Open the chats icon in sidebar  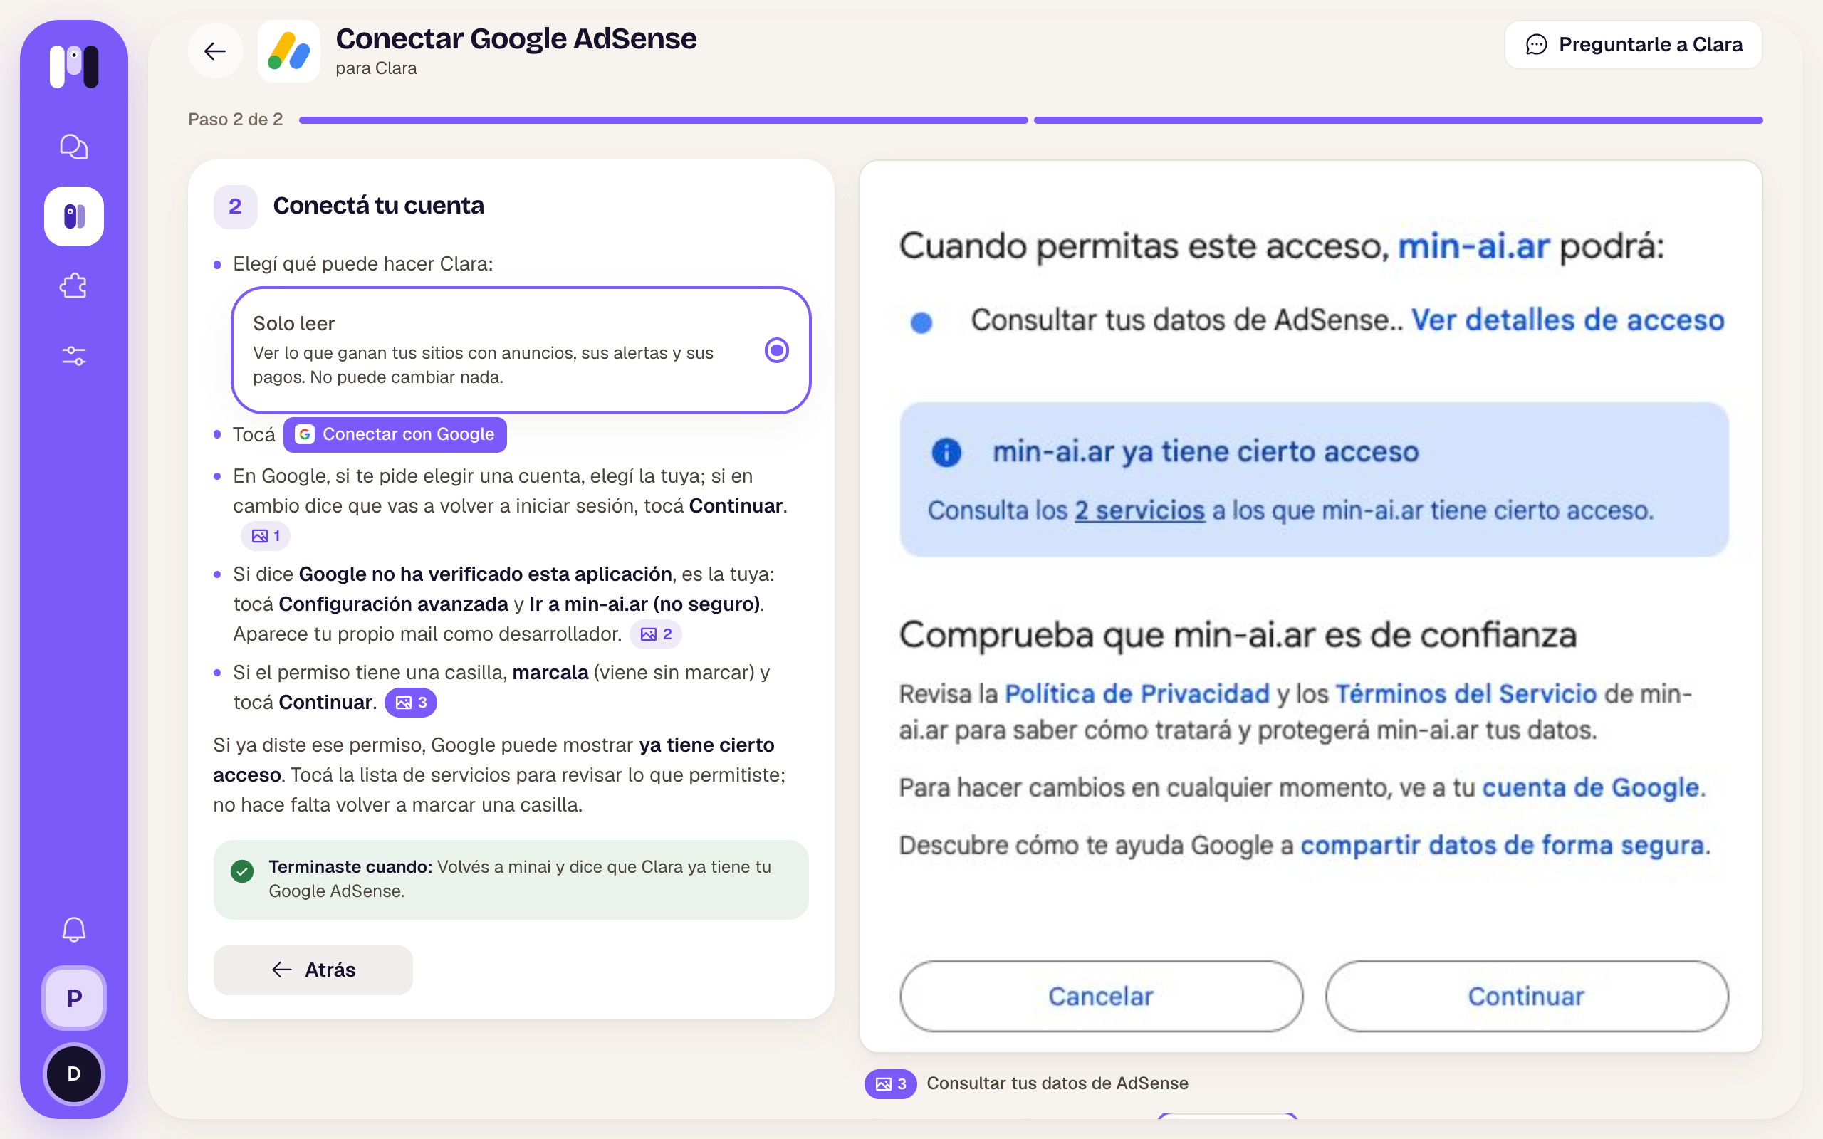coord(74,146)
